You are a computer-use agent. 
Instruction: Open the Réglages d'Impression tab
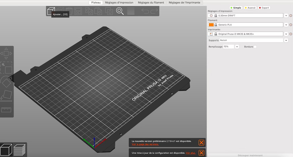click(x=119, y=3)
